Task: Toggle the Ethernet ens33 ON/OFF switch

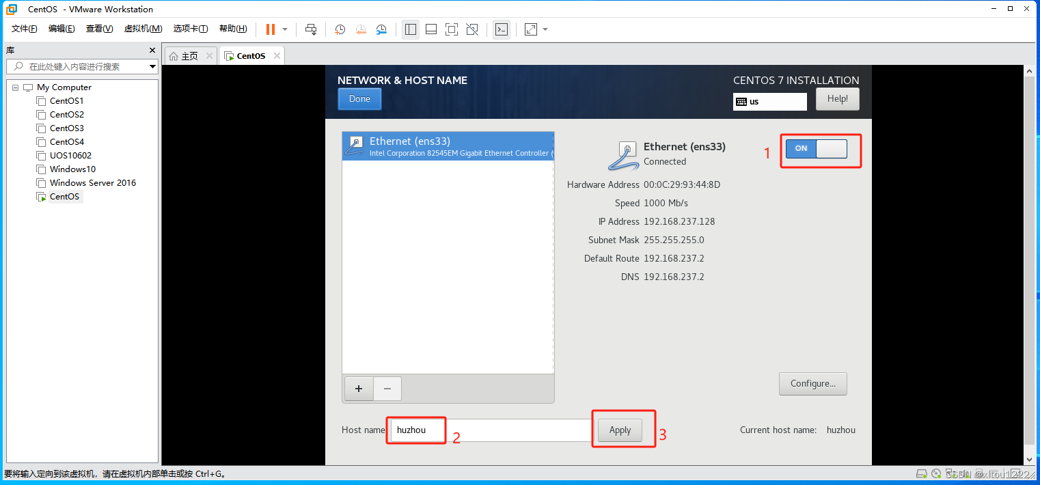Action: coord(817,149)
